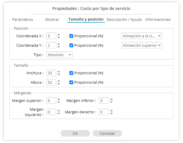
Task: Increase the Anchura value with up arrow
Action: pyautogui.click(x=59, y=72)
